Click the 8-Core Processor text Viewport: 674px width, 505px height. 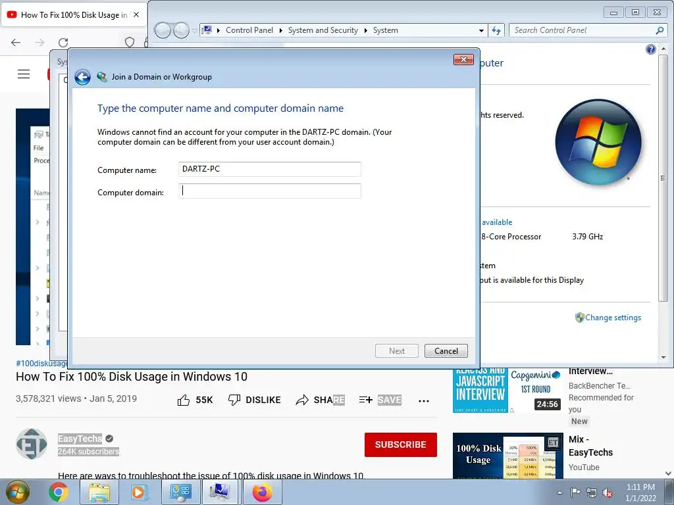point(511,237)
